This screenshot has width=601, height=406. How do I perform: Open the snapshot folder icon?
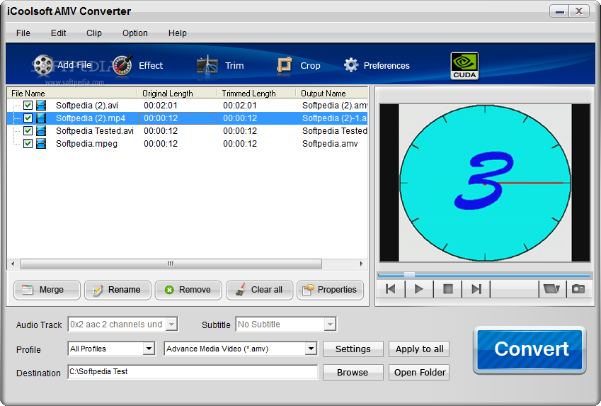point(551,289)
